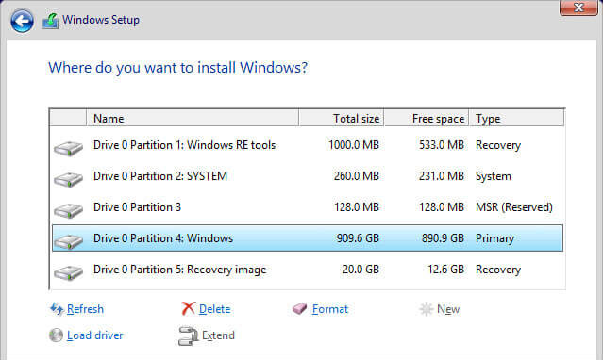Sort by the Total size column header

pyautogui.click(x=341, y=119)
